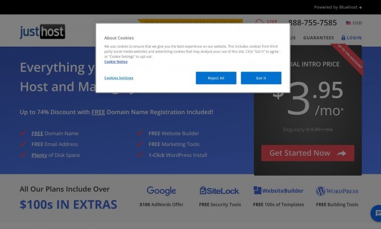The image size is (381, 229).
Task: Click FREE Website Builder text
Action: 174,134
